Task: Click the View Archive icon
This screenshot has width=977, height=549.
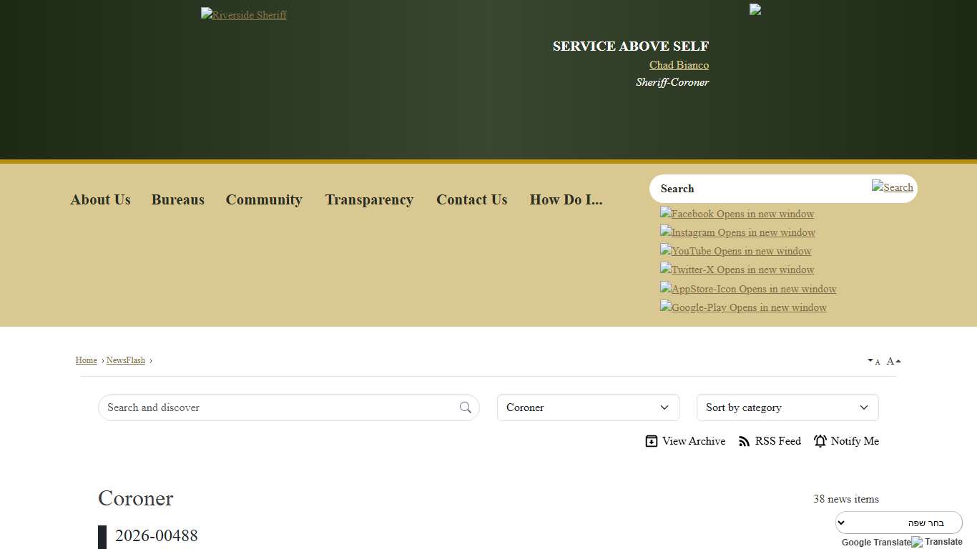Action: pyautogui.click(x=652, y=441)
